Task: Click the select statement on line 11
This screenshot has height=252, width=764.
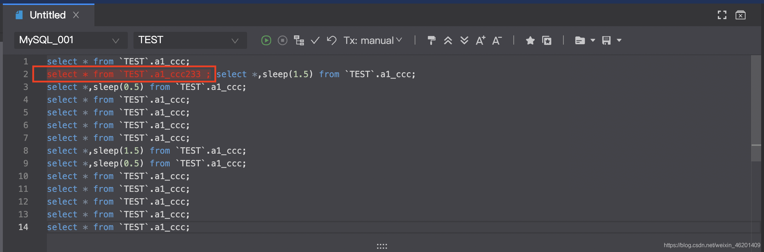Action: [x=118, y=189]
